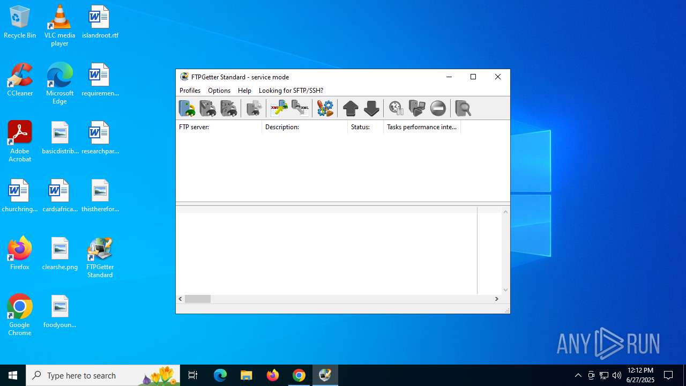Click the FTPGetter taskbar button
This screenshot has width=686, height=386.
pos(325,375)
